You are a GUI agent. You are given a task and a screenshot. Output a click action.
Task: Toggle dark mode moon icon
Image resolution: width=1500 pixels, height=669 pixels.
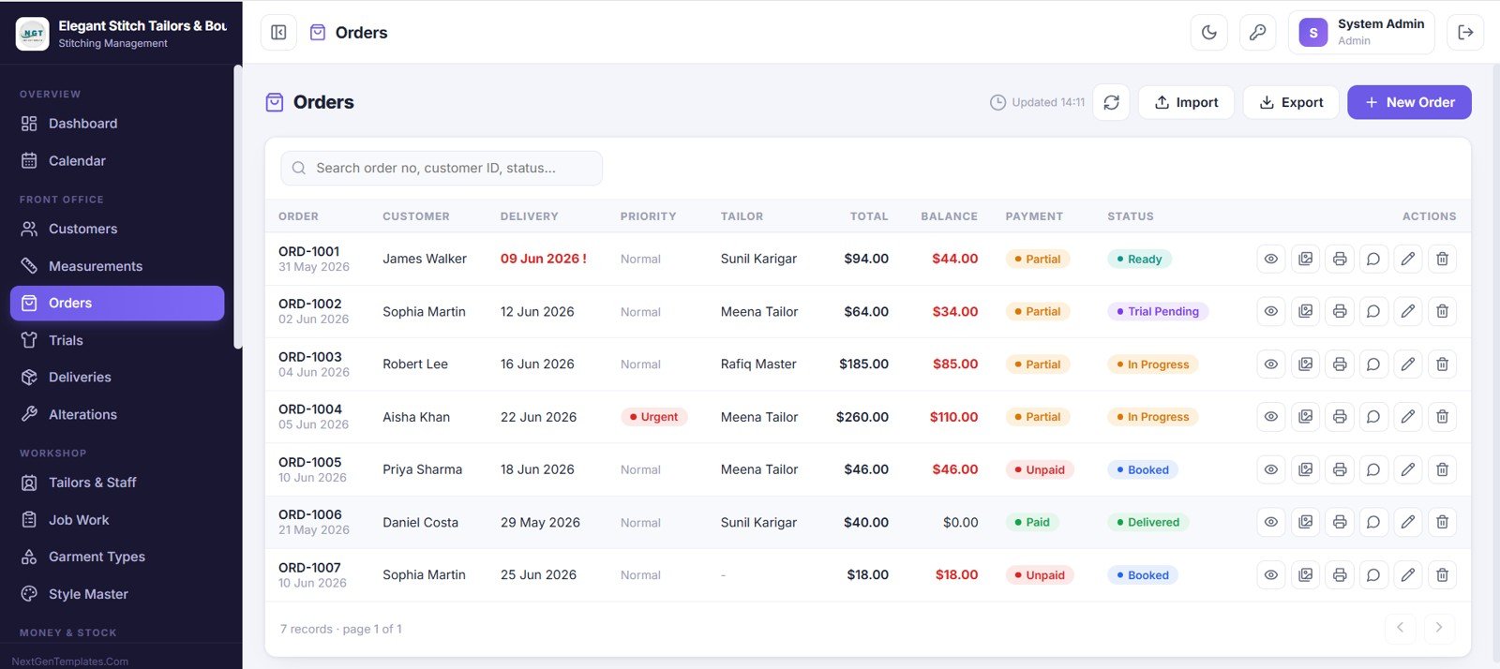pyautogui.click(x=1209, y=32)
